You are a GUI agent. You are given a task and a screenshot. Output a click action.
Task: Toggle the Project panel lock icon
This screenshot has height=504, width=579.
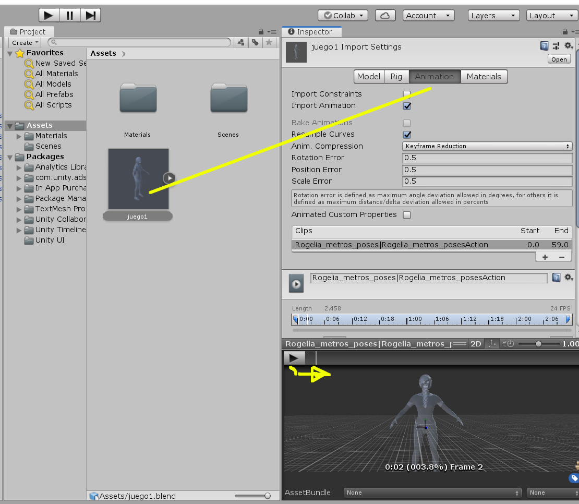pyautogui.click(x=261, y=32)
